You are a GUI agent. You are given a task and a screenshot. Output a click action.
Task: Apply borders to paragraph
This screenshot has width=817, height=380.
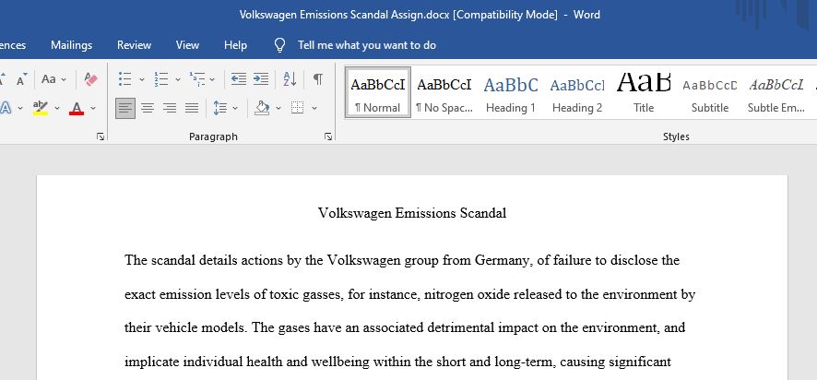click(x=297, y=108)
